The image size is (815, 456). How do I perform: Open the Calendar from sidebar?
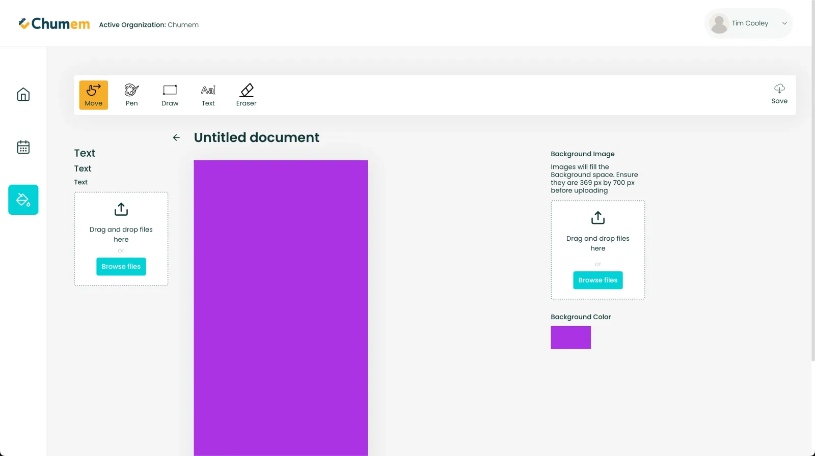coord(23,147)
